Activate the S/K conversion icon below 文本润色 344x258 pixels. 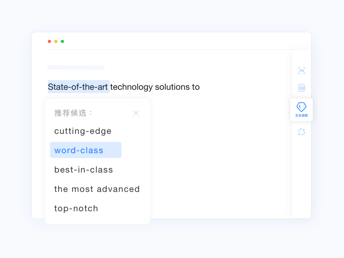301,132
